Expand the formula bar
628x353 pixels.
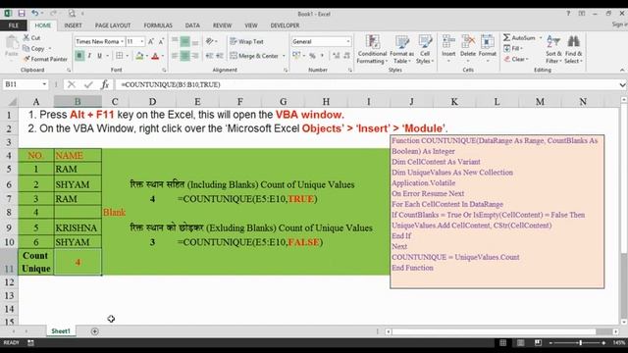[622, 85]
